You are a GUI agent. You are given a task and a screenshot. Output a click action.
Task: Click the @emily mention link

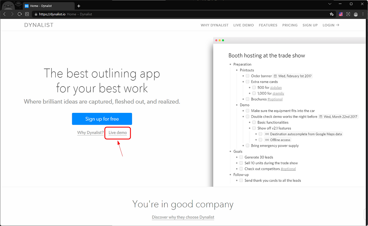pyautogui.click(x=278, y=93)
